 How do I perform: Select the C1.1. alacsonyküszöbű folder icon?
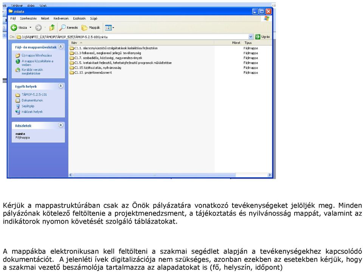(72, 48)
